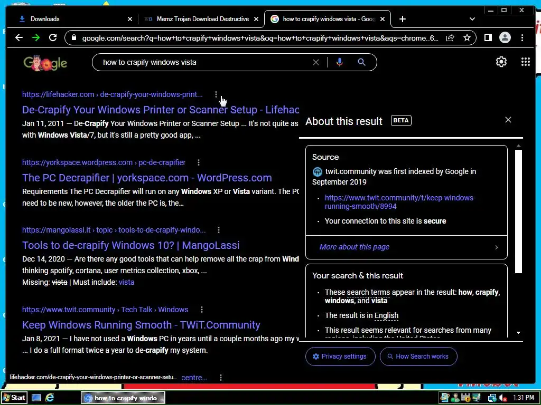The image size is (541, 405).
Task: Open Keep Windows Running Smooth result
Action: tap(141, 325)
